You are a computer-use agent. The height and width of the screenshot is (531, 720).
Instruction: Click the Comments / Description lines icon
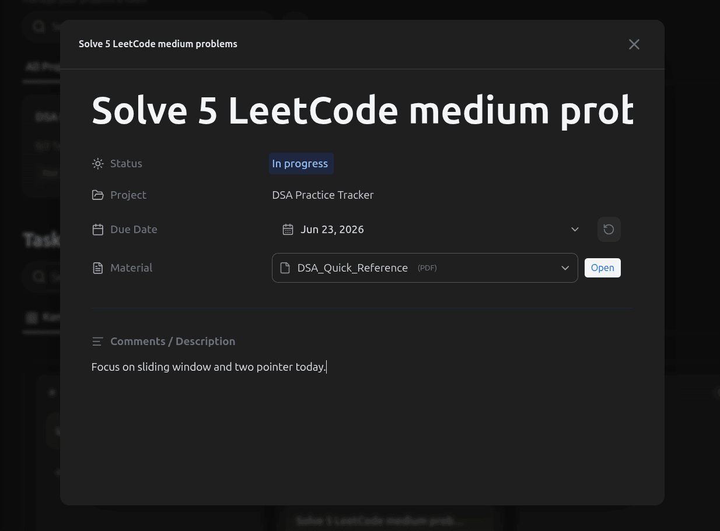pos(98,342)
